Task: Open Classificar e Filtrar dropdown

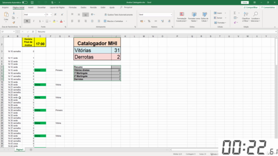Action: [246, 17]
